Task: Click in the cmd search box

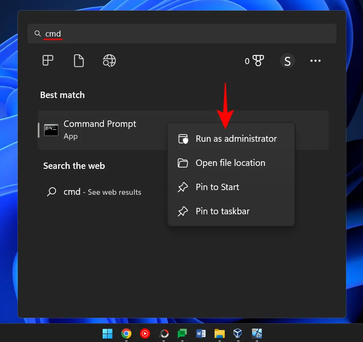Action: [181, 34]
